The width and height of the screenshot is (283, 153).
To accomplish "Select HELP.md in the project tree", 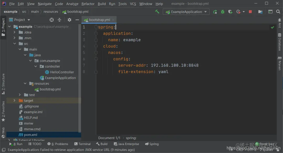I will [x=31, y=117].
